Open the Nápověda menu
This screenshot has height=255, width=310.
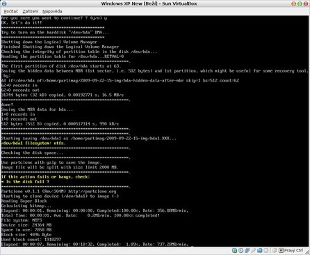52,11
